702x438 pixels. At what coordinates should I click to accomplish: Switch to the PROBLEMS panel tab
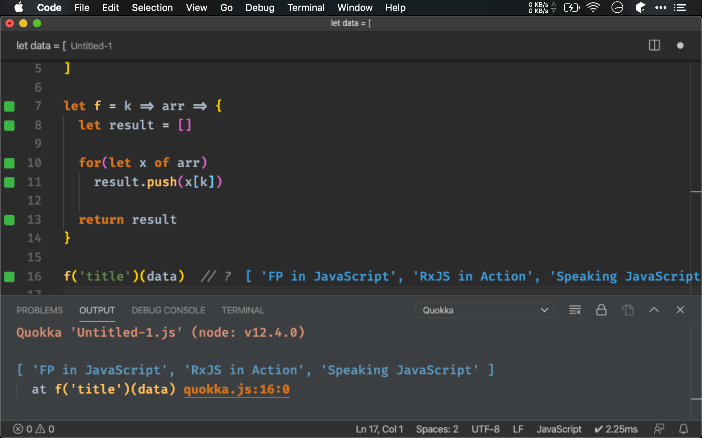coord(40,310)
